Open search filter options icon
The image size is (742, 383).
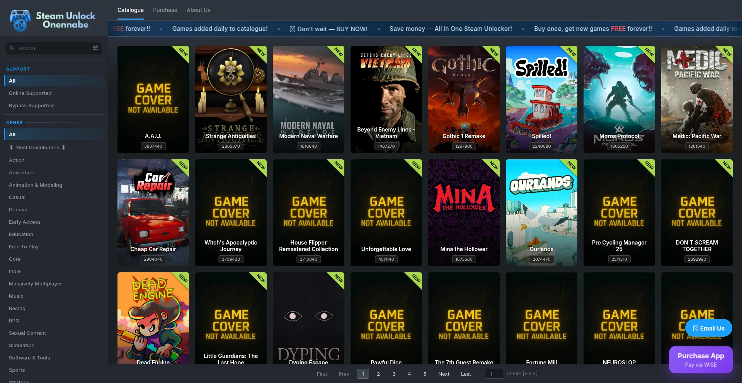click(x=95, y=48)
